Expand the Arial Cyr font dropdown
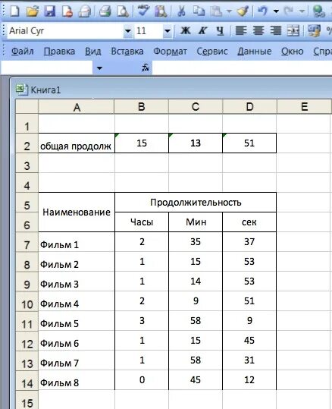This screenshot has height=409, width=332. coord(127,31)
